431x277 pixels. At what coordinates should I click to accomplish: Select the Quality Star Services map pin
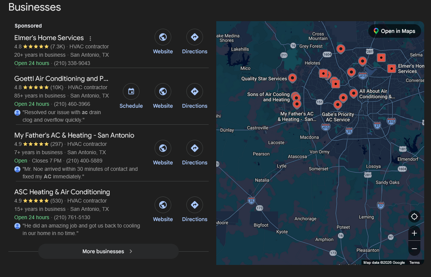coord(293,78)
